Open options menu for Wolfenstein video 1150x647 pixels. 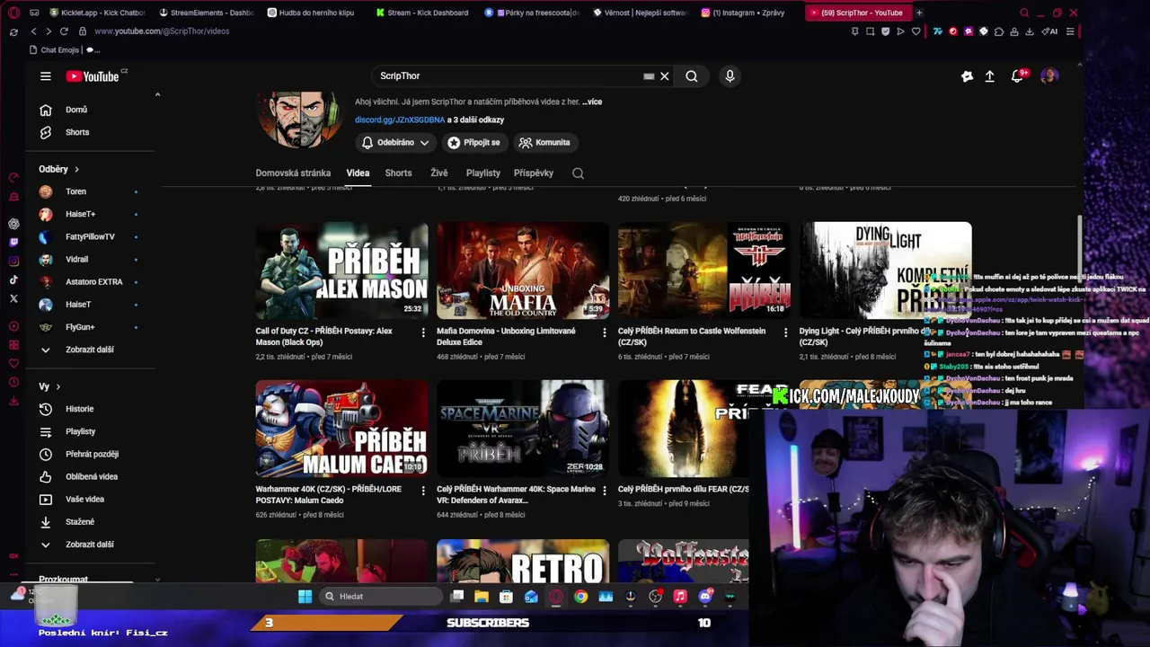[x=786, y=332]
